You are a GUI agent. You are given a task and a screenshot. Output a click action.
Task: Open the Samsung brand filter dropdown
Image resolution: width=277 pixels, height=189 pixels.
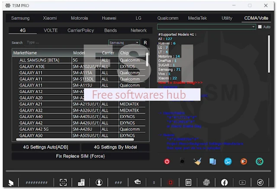[124, 42]
